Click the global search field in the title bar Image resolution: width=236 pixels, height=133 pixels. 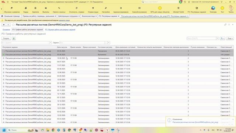pyautogui.click(x=161, y=2)
